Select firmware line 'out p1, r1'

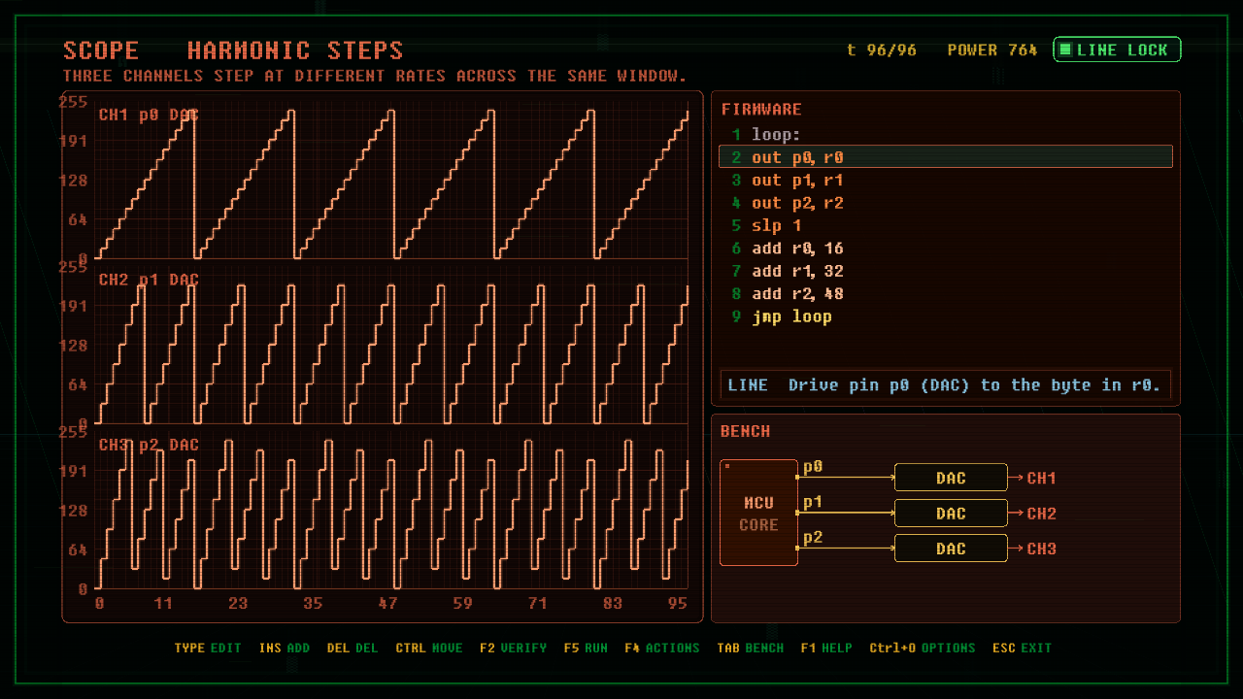click(945, 181)
